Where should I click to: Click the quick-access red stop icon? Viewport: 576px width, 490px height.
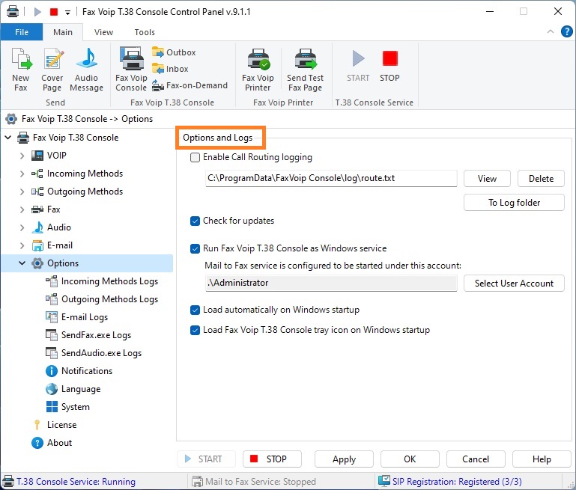click(x=54, y=12)
